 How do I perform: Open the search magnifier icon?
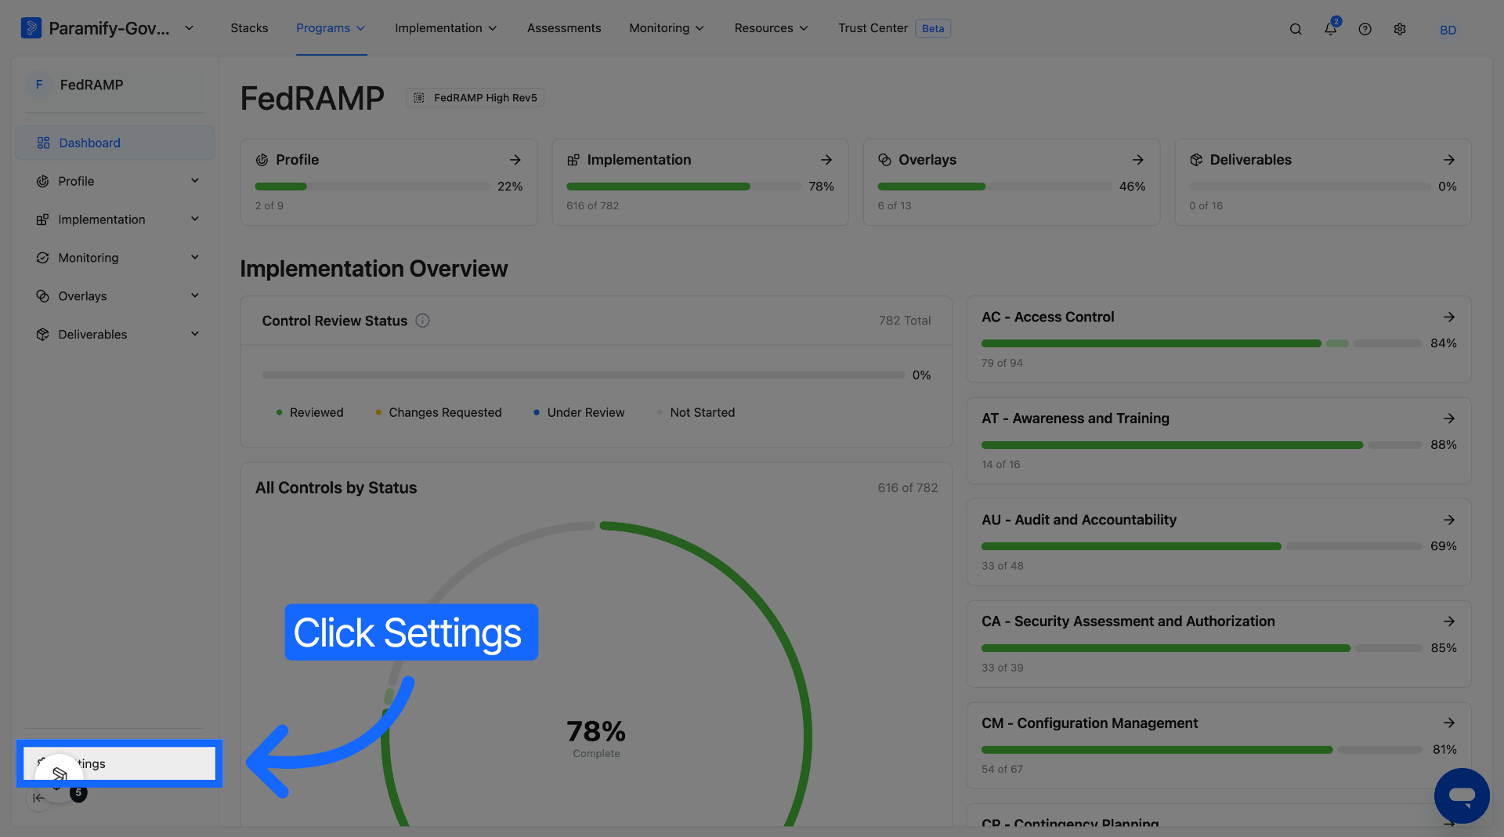(x=1296, y=29)
